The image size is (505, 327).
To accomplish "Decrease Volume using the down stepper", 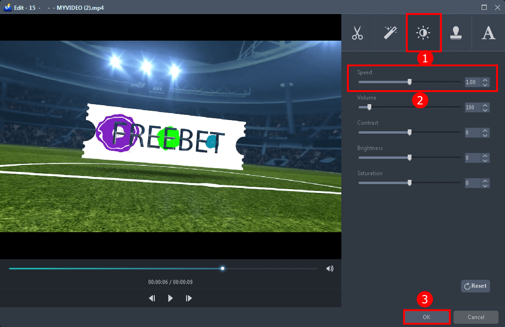I will tap(485, 110).
